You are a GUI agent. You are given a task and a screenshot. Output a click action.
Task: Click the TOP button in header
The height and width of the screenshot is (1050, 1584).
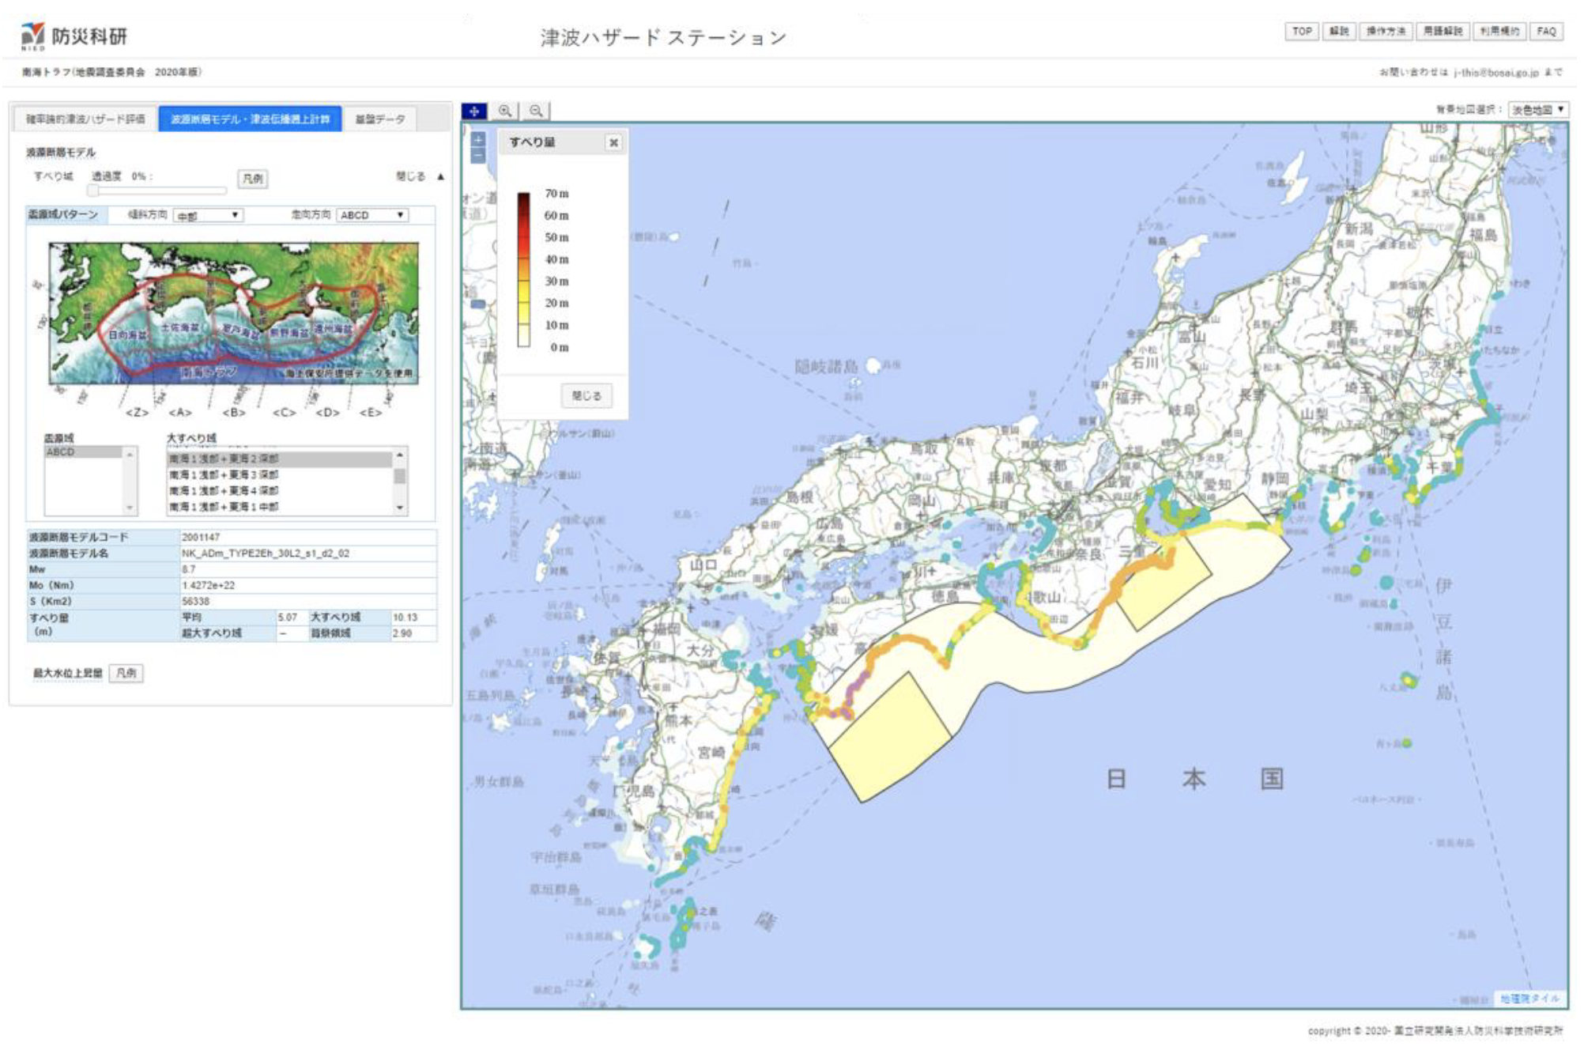pyautogui.click(x=1302, y=32)
